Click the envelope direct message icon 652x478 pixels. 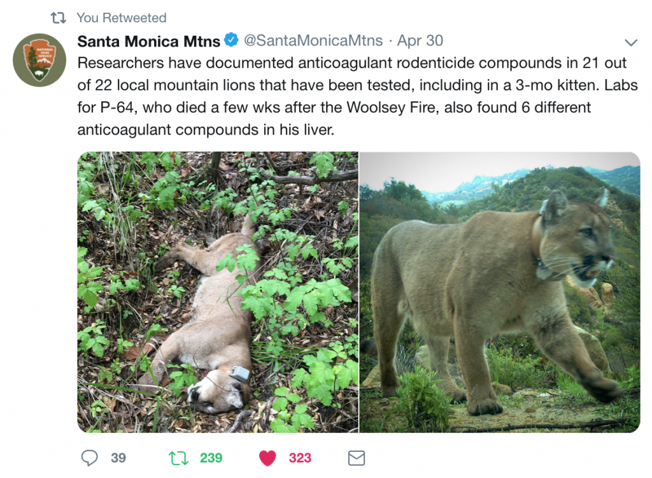357,458
